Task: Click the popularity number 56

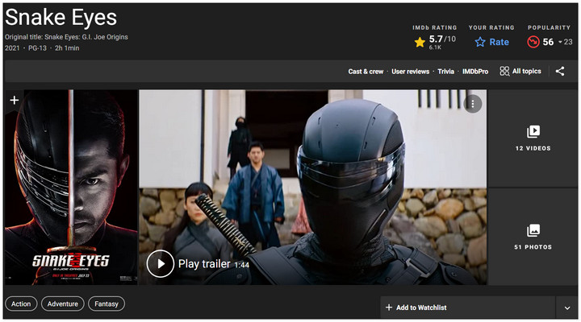Action: coord(548,42)
